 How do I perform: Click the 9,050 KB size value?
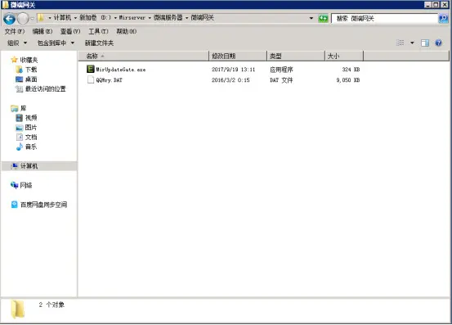[348, 80]
